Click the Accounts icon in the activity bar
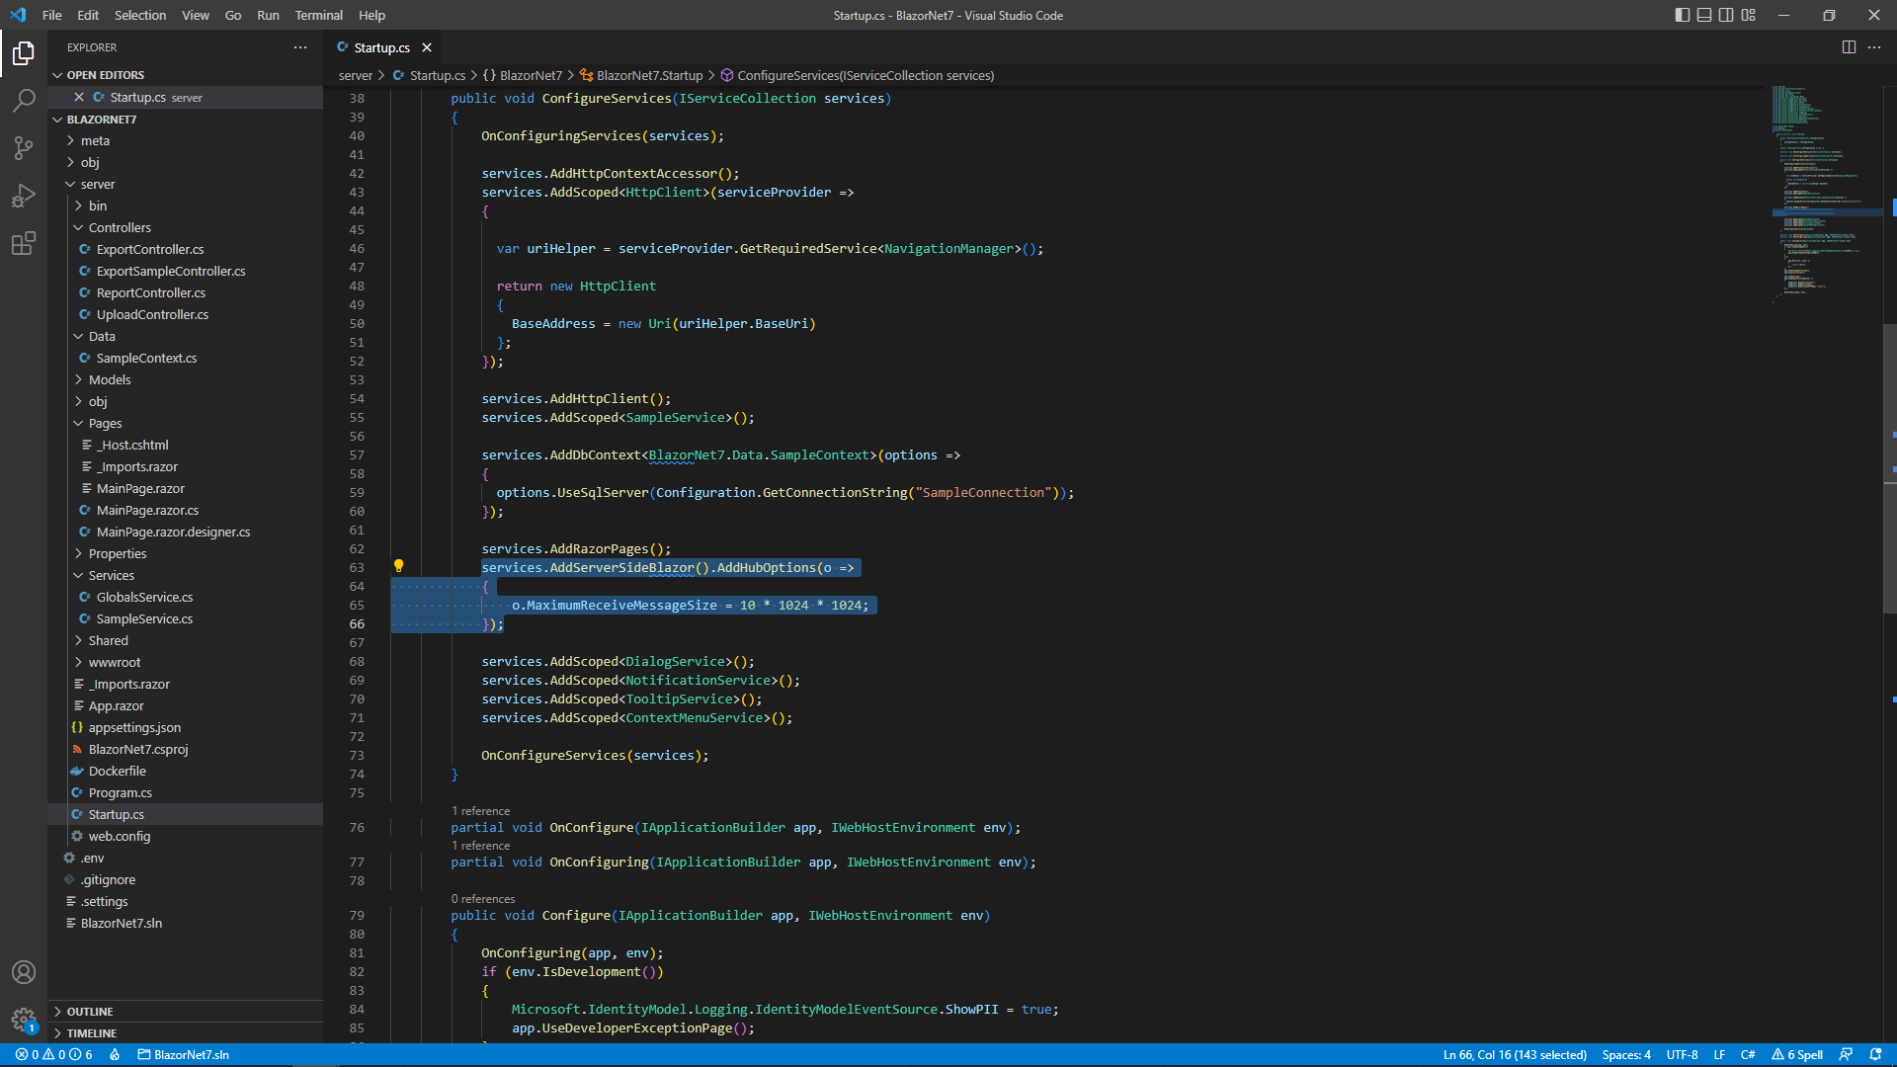 (x=24, y=972)
